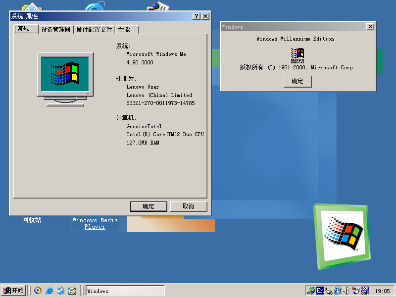396x297 pixels.
Task: Click the text "Lenovo User"
Action: click(143, 87)
